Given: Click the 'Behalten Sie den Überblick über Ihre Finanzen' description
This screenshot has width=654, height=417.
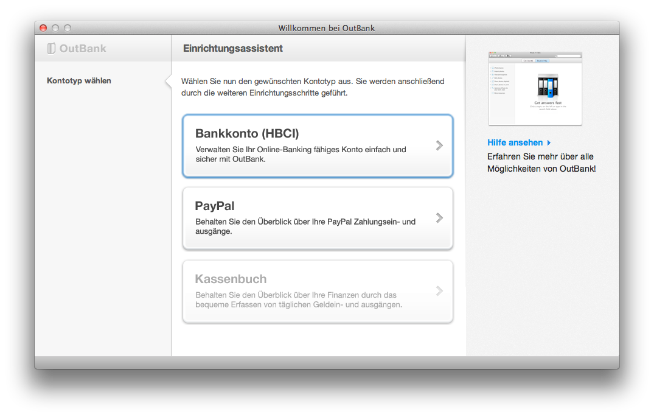Looking at the screenshot, I should pyautogui.click(x=299, y=300).
